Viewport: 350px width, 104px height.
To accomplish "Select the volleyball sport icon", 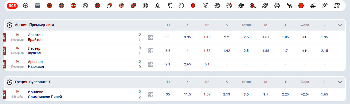I will [x=85, y=6].
